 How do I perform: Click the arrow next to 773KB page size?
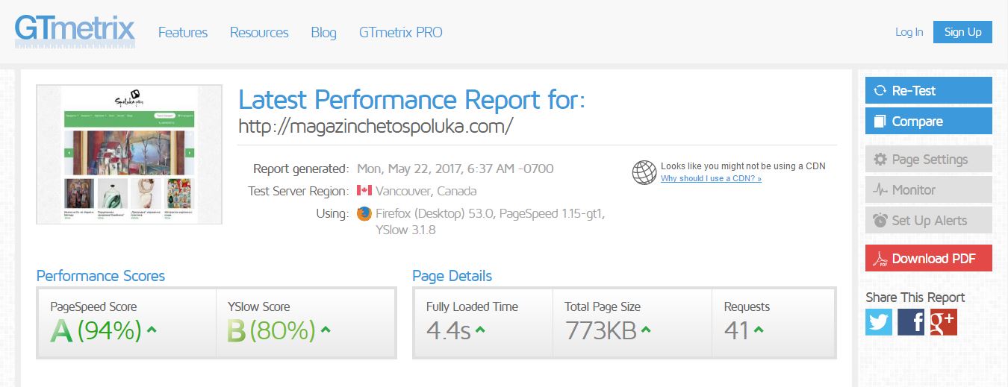(646, 330)
